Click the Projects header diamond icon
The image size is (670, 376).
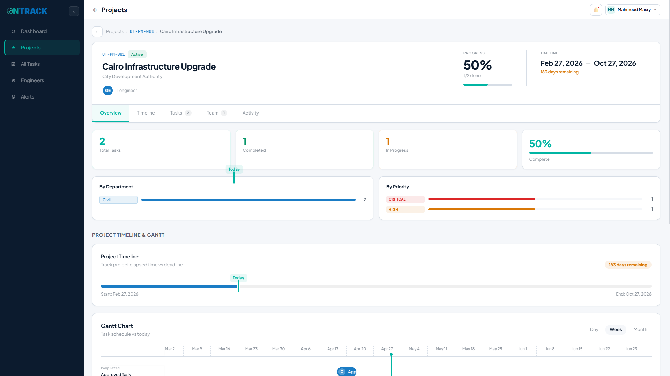[x=95, y=10]
